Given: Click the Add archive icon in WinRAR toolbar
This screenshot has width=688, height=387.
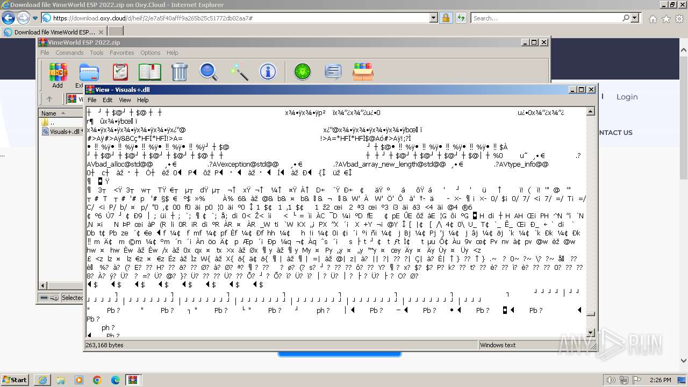Looking at the screenshot, I should [x=58, y=71].
